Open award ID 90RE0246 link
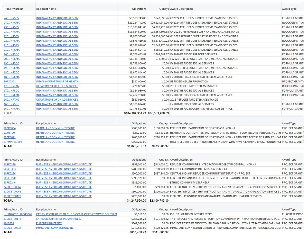308x239 pixels. pyautogui.click(x=10, y=182)
